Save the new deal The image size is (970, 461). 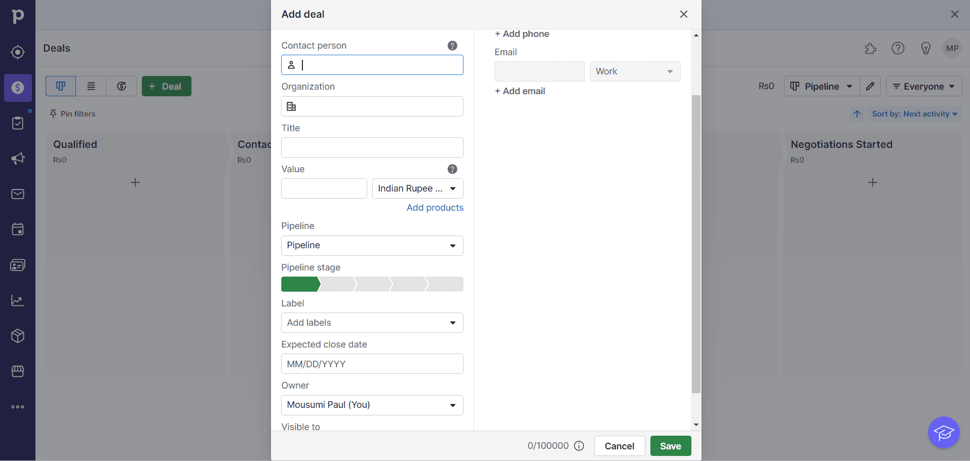tap(670, 446)
